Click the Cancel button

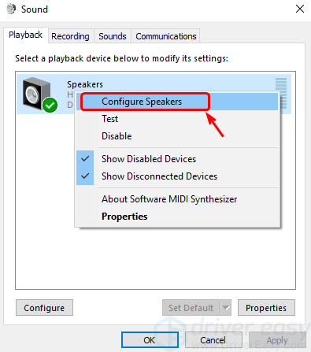[x=213, y=340]
